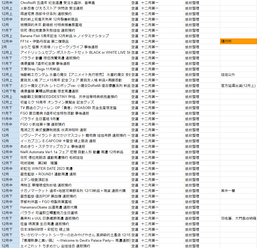Viewport: 257px width, 248px height.
Task: Click the 'おジャ魔女どれみ' DoReMi product cell
Action: point(75,86)
